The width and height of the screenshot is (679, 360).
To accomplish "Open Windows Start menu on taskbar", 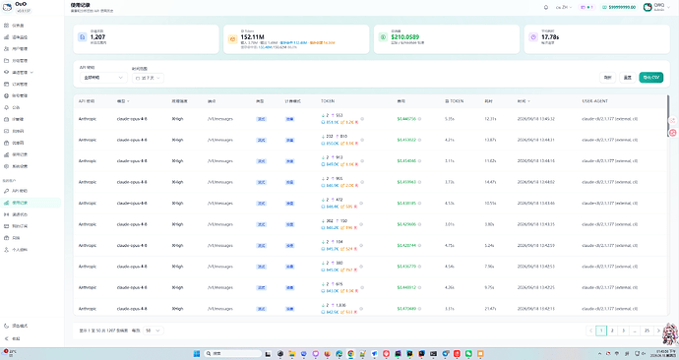I will click(x=197, y=353).
